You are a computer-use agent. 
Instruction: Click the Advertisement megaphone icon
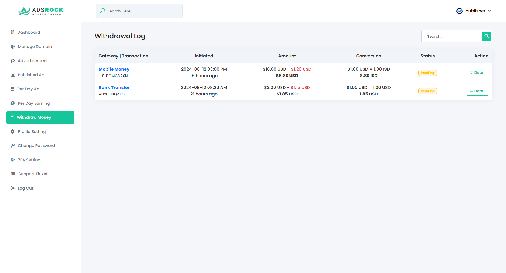[13, 61]
